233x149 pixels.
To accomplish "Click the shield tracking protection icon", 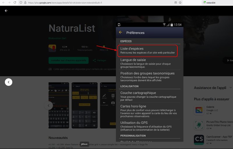I will point(21,3).
